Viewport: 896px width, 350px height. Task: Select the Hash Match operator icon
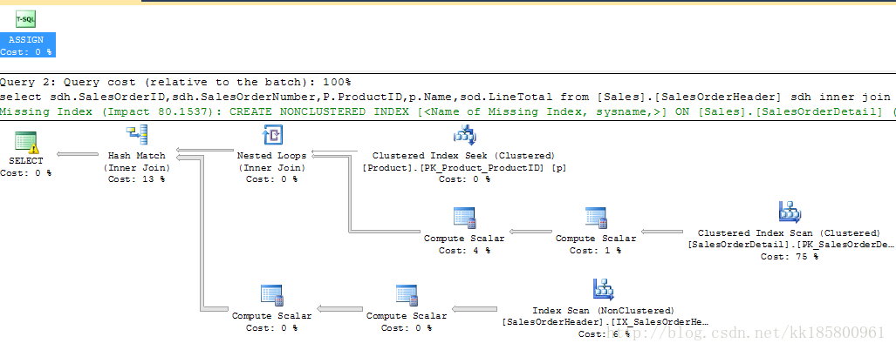137,136
